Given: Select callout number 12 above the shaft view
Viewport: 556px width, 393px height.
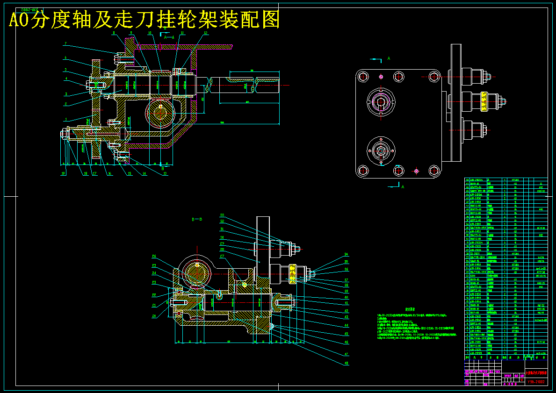Looking at the screenshot, I should point(205,33).
